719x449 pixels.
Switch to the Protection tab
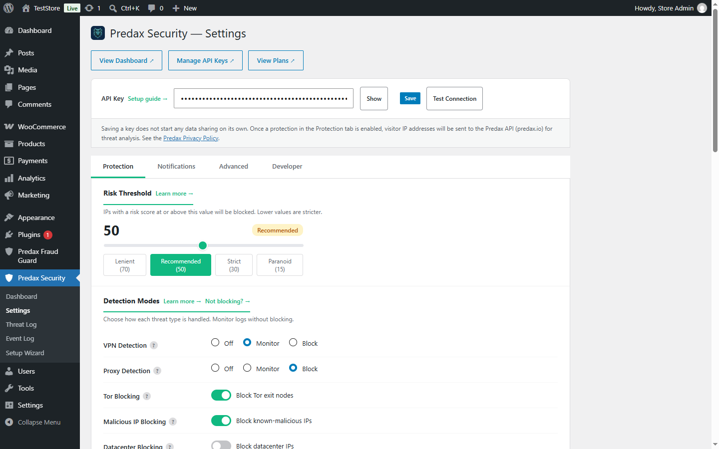pyautogui.click(x=118, y=167)
